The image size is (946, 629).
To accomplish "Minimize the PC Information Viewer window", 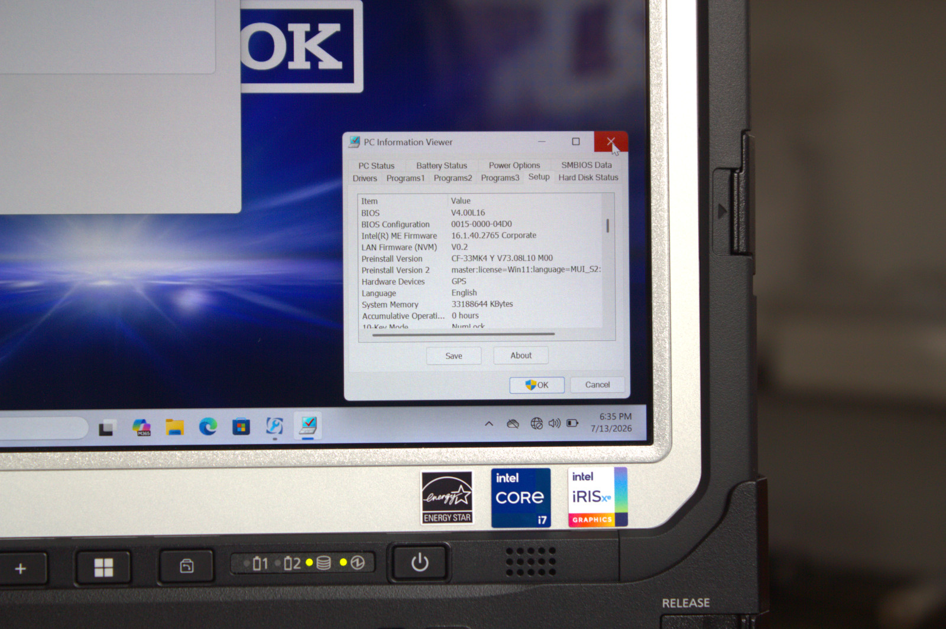I will (x=542, y=142).
